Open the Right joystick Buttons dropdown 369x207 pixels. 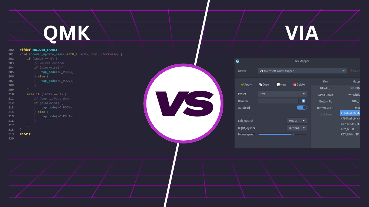[x=297, y=128]
